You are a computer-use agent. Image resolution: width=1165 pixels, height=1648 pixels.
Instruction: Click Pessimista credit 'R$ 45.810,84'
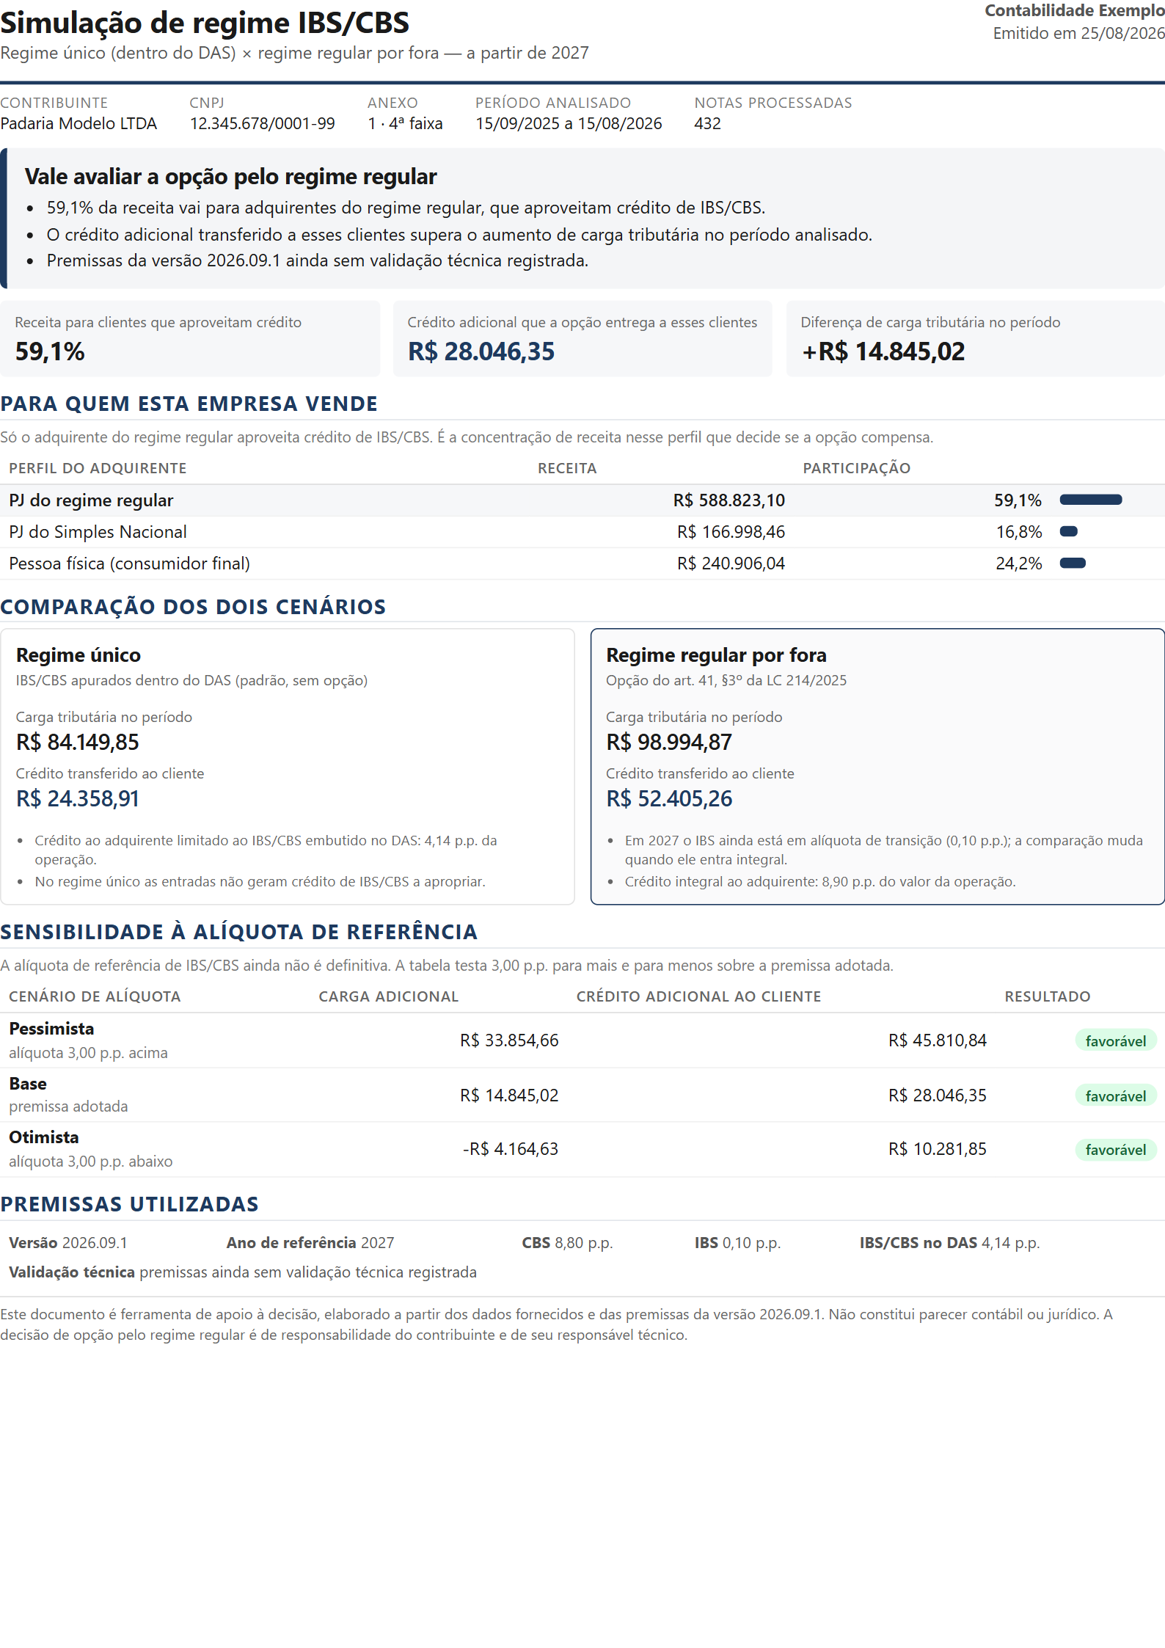pos(938,1040)
